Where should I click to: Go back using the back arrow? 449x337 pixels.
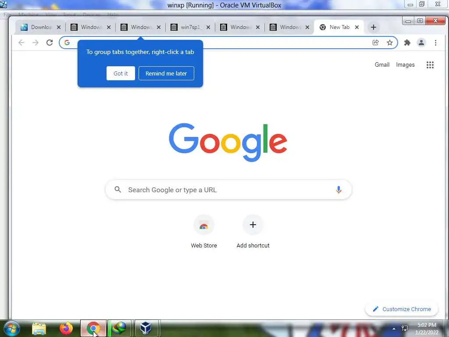(21, 43)
